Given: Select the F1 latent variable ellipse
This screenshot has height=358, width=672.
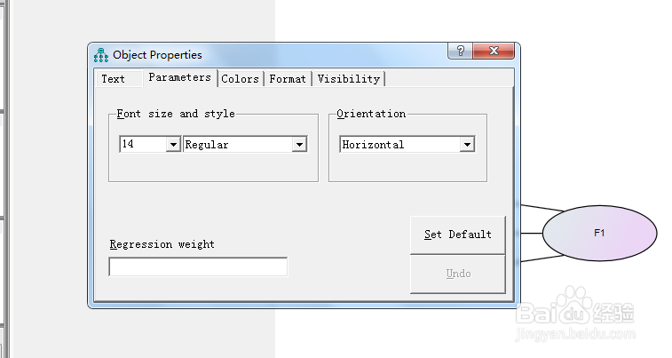Looking at the screenshot, I should coord(599,233).
